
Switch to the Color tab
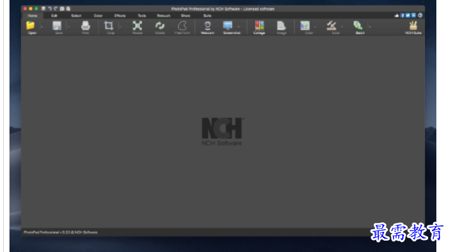98,16
